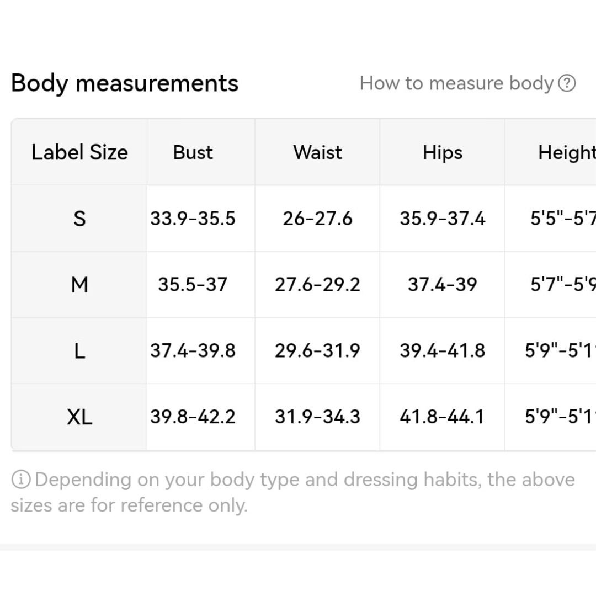This screenshot has width=596, height=596.
Task: Choose the XL size row label
Action: click(79, 417)
